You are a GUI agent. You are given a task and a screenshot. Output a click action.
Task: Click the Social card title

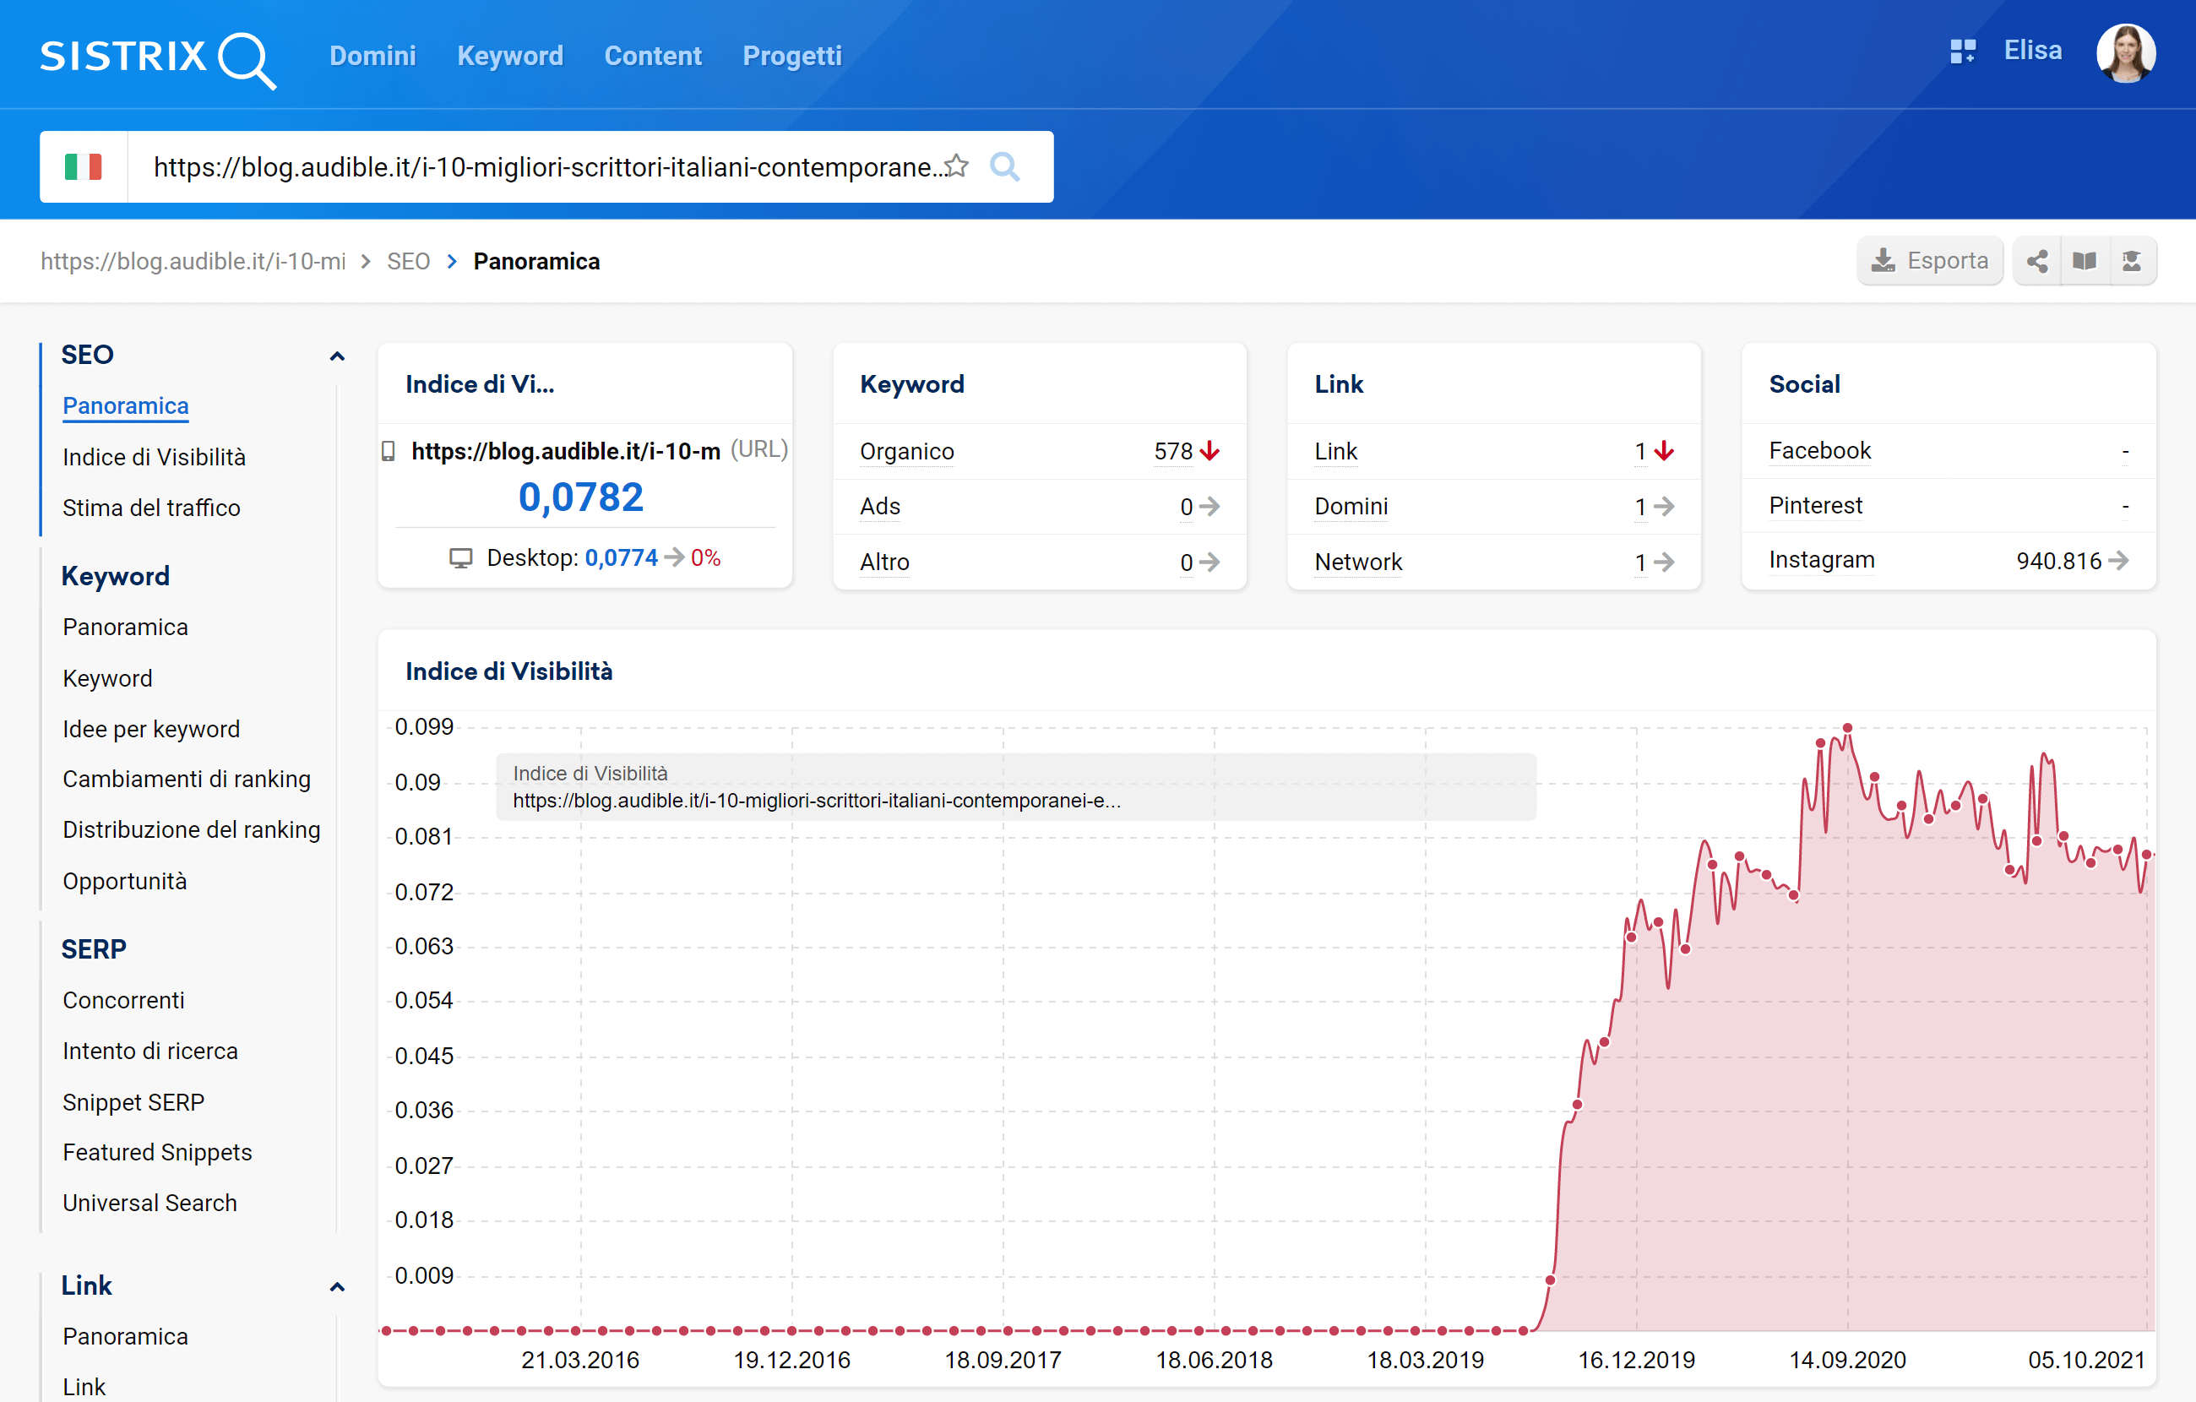click(1804, 384)
